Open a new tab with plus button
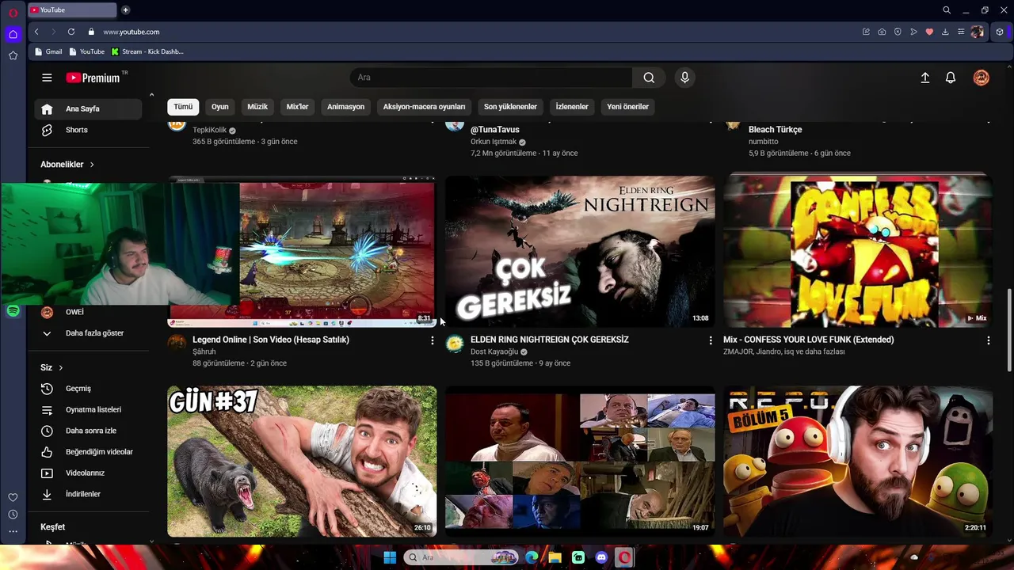This screenshot has height=570, width=1014. [x=125, y=10]
